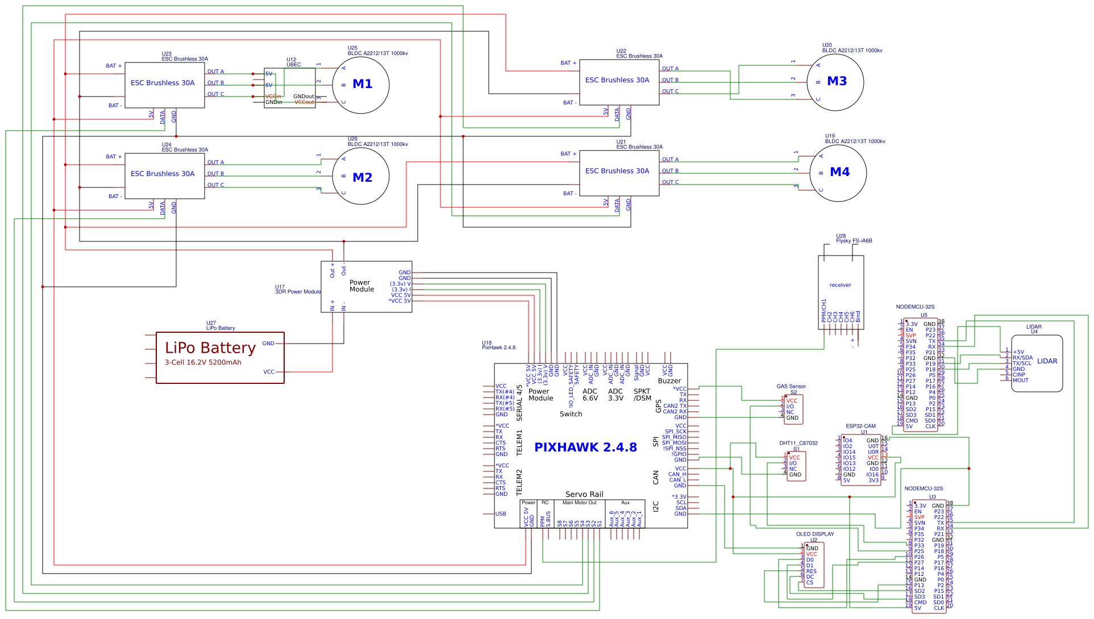This screenshot has height=619, width=1094.
Task: Click the Servo Rail label on Pixhawk
Action: click(x=584, y=495)
